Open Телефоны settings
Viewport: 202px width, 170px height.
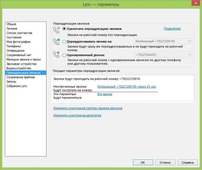26,46
